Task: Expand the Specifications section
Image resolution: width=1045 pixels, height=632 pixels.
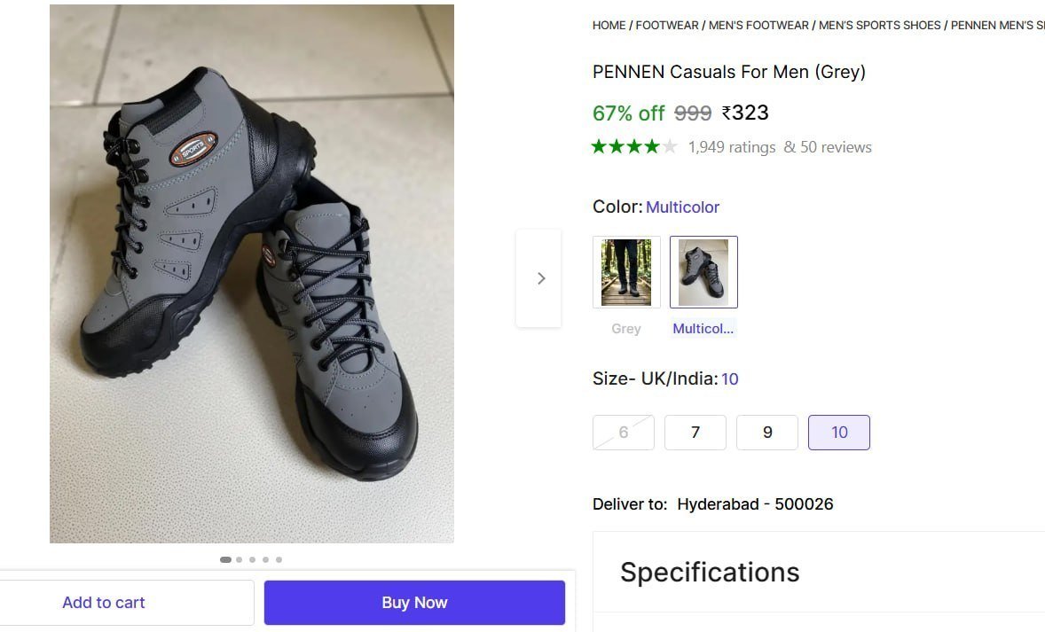Action: pos(710,572)
